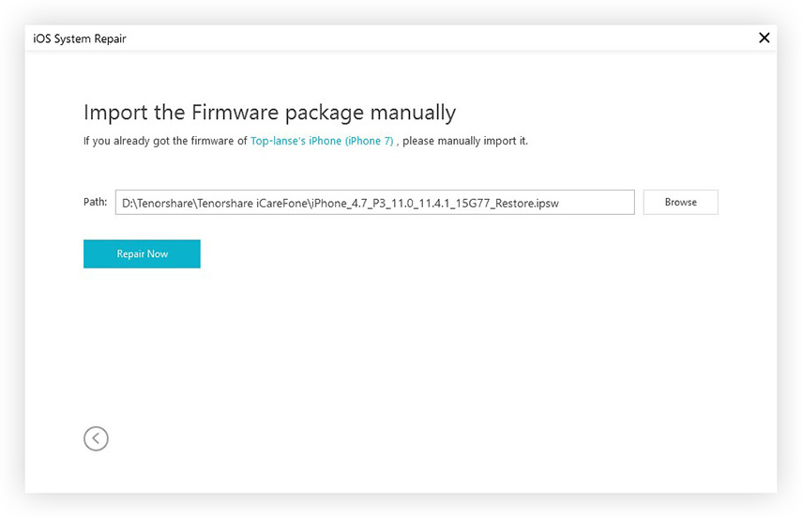Screen dimensions: 802x518
Task: Open the file picker with Browse
Action: [x=680, y=202]
